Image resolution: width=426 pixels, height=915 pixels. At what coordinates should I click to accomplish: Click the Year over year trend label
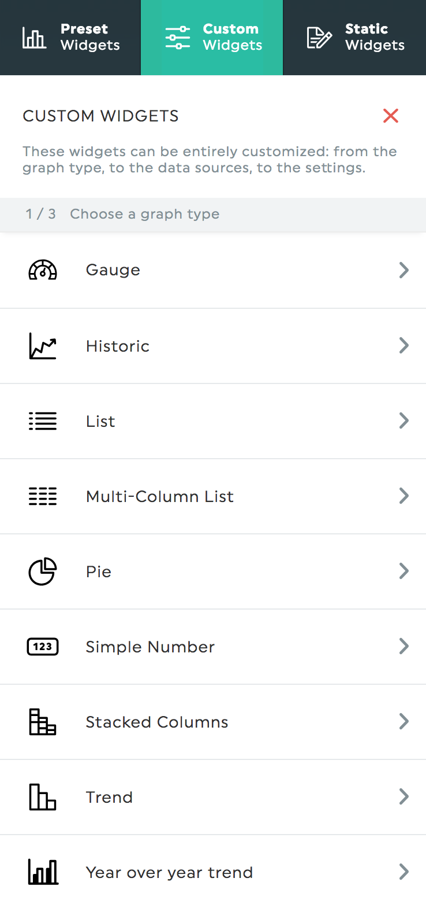(169, 872)
